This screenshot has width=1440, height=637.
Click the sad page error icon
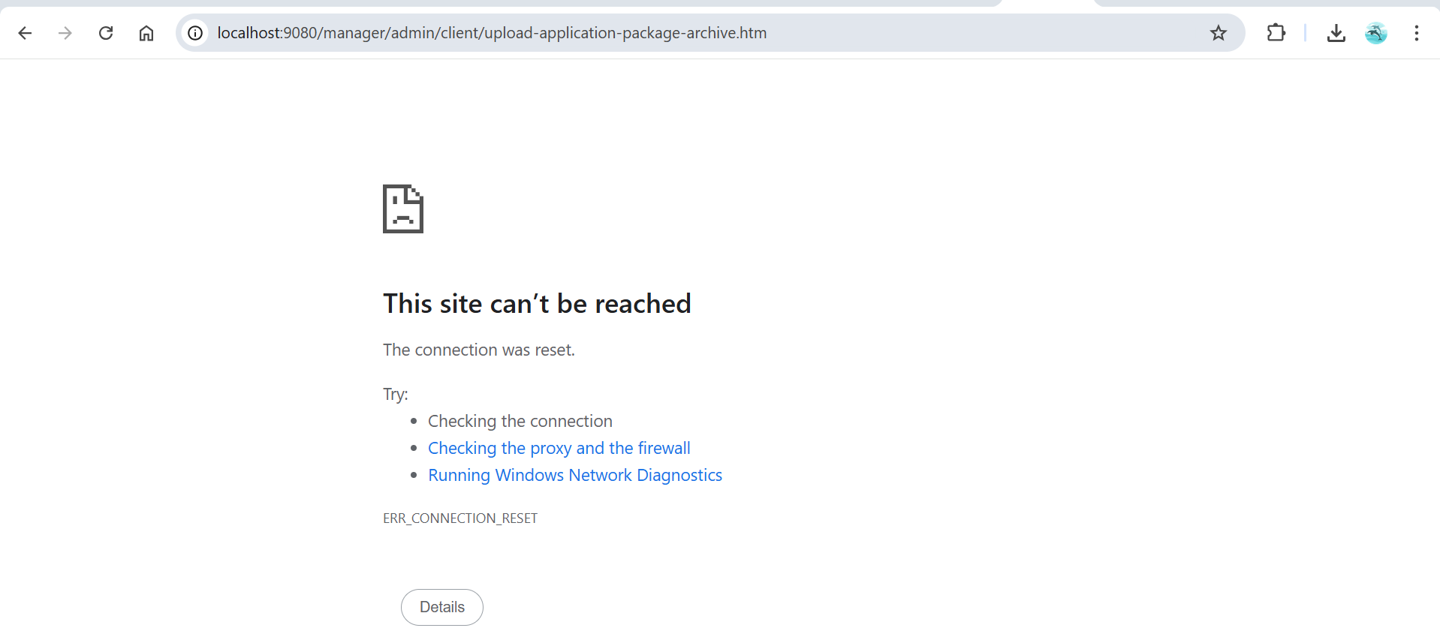[403, 209]
